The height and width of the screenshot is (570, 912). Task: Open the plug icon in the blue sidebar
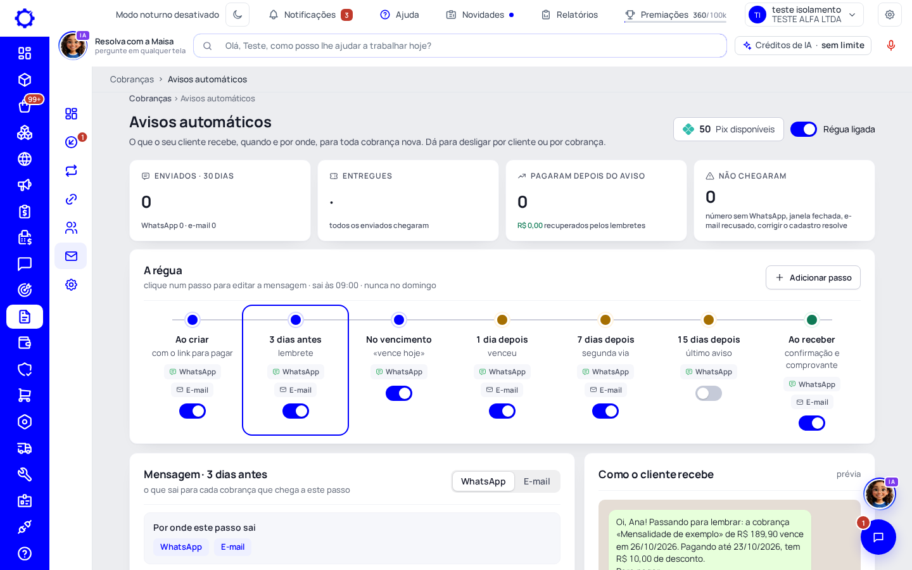pos(25,527)
